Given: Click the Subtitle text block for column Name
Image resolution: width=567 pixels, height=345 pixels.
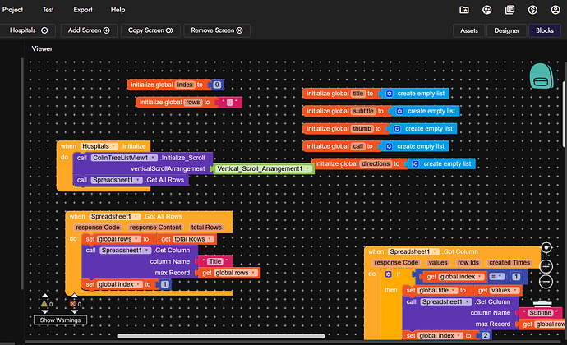Looking at the screenshot, I should click(x=540, y=313).
